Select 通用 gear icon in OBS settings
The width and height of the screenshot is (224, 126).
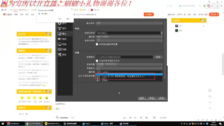(60, 23)
